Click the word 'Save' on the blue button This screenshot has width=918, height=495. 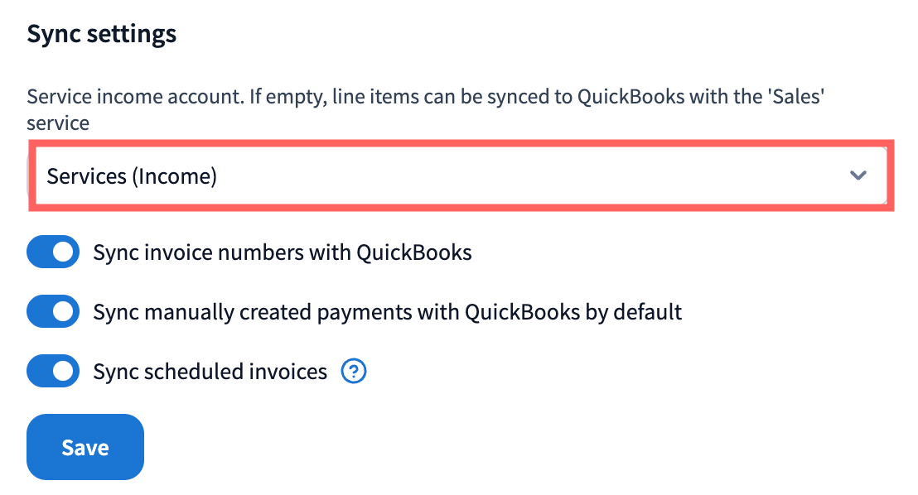85,448
